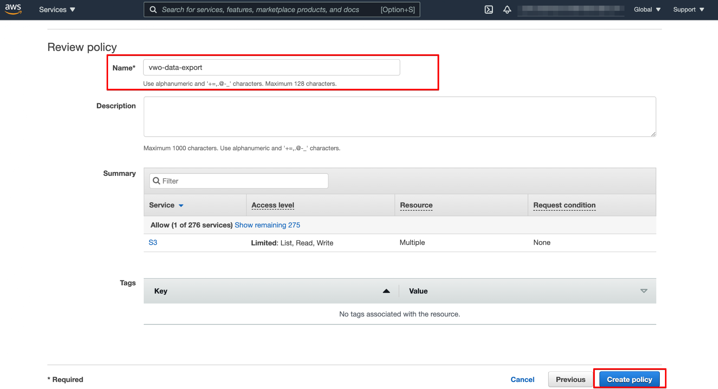Click 'No tags associated with the resource.' text
This screenshot has height=389, width=718.
tap(400, 314)
